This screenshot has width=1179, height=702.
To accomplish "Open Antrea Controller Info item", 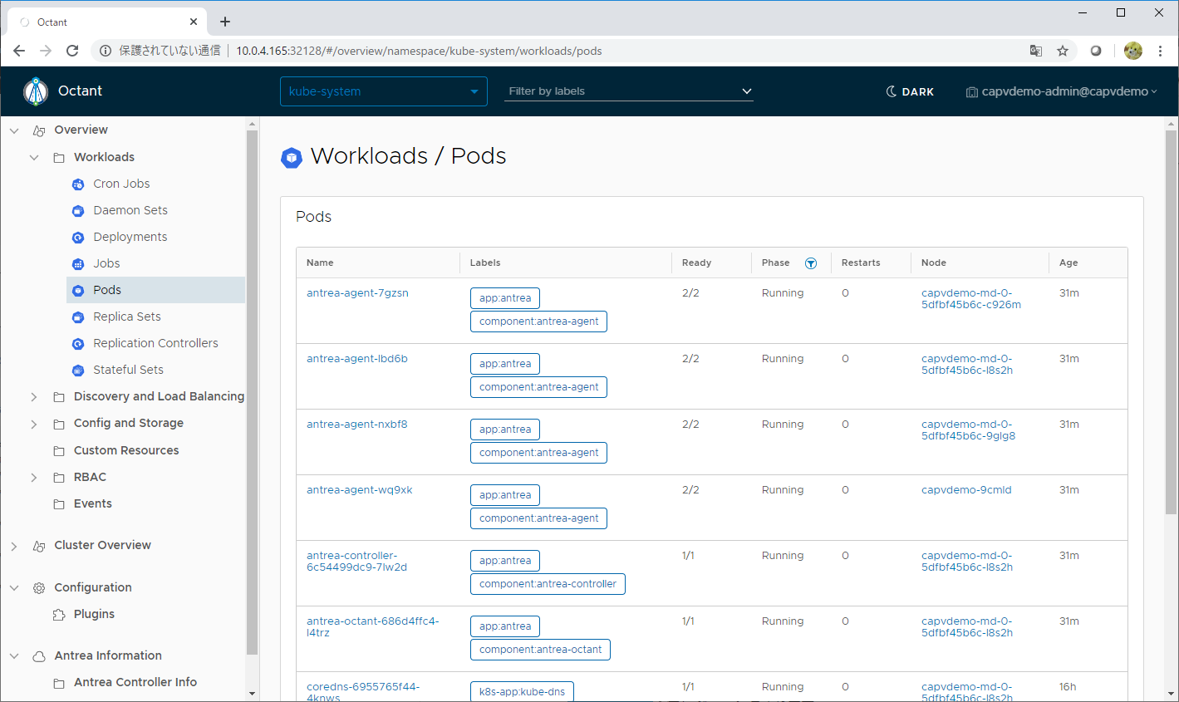I will tap(135, 683).
